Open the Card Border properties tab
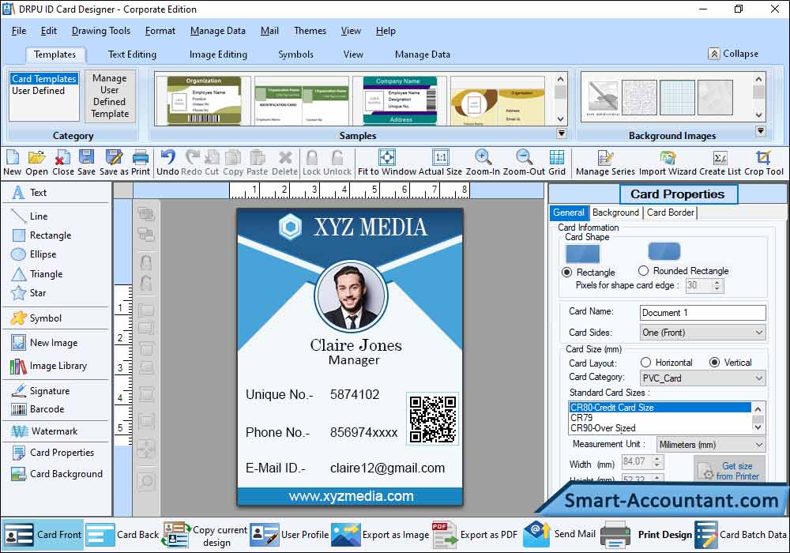 (x=671, y=213)
